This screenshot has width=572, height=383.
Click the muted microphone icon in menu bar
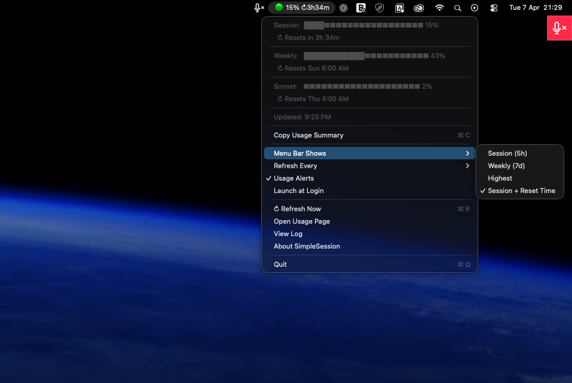pyautogui.click(x=259, y=8)
